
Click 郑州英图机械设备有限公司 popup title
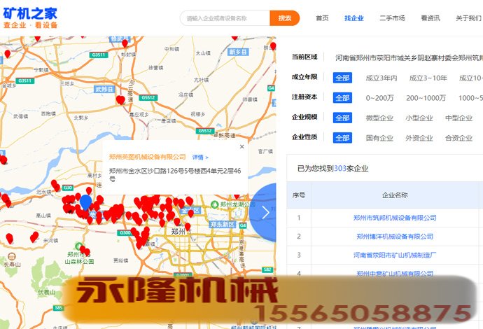tap(147, 157)
